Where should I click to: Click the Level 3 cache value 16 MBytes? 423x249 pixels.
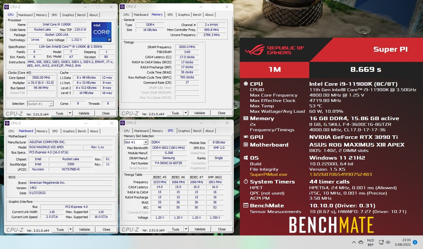87,93
